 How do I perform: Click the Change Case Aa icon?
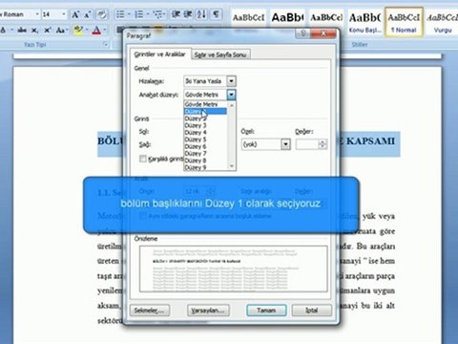point(60,31)
